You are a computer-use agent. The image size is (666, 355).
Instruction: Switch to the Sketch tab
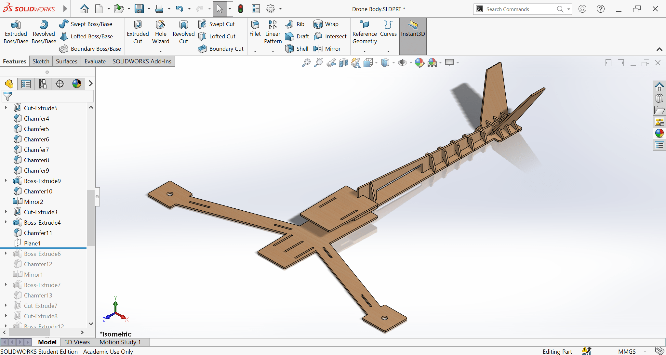pos(41,61)
